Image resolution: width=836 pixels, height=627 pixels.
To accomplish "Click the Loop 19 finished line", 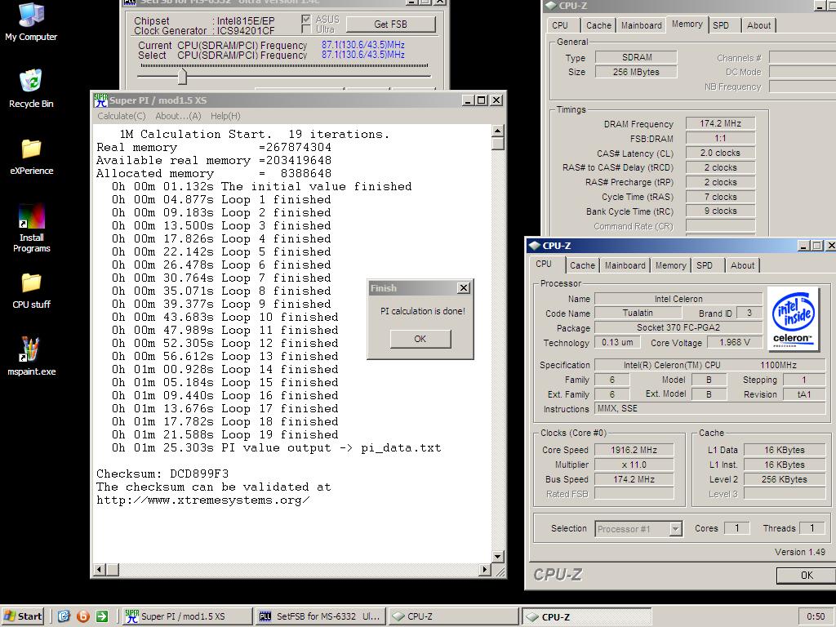I will 225,434.
